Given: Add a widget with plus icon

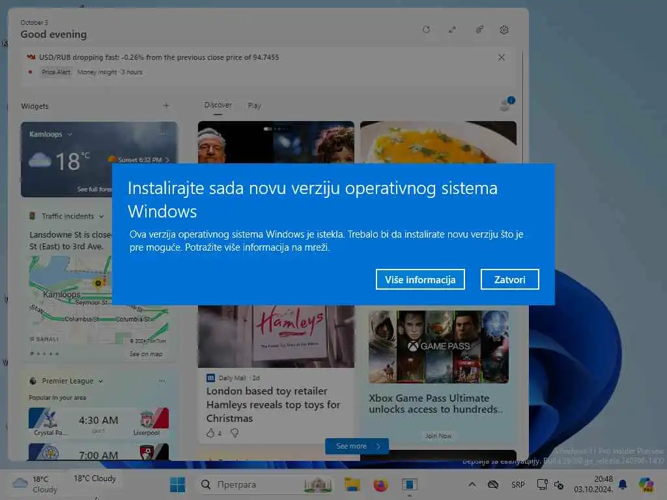Looking at the screenshot, I should point(166,105).
